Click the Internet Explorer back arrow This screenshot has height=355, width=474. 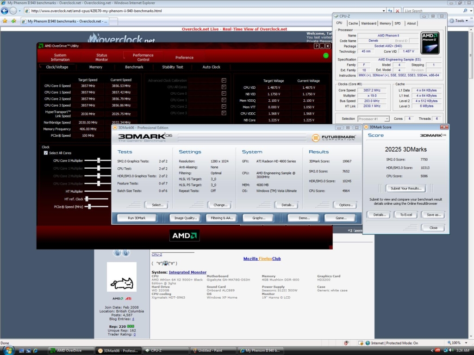point(5,11)
